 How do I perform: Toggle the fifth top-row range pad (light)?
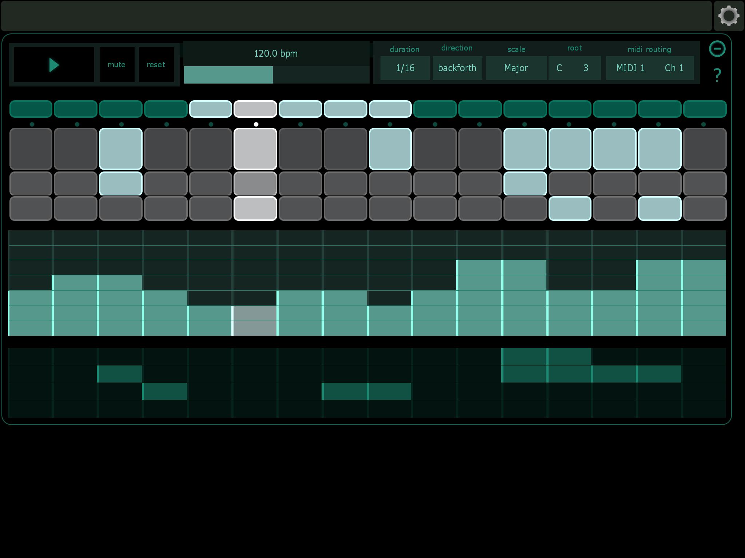(211, 109)
